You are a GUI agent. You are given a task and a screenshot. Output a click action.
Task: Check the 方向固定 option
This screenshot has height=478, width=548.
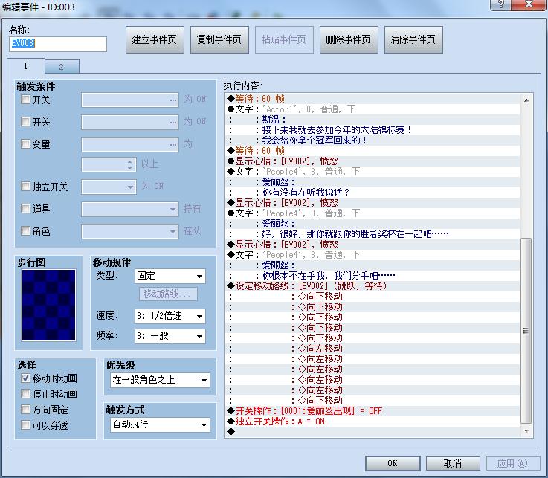(25, 409)
